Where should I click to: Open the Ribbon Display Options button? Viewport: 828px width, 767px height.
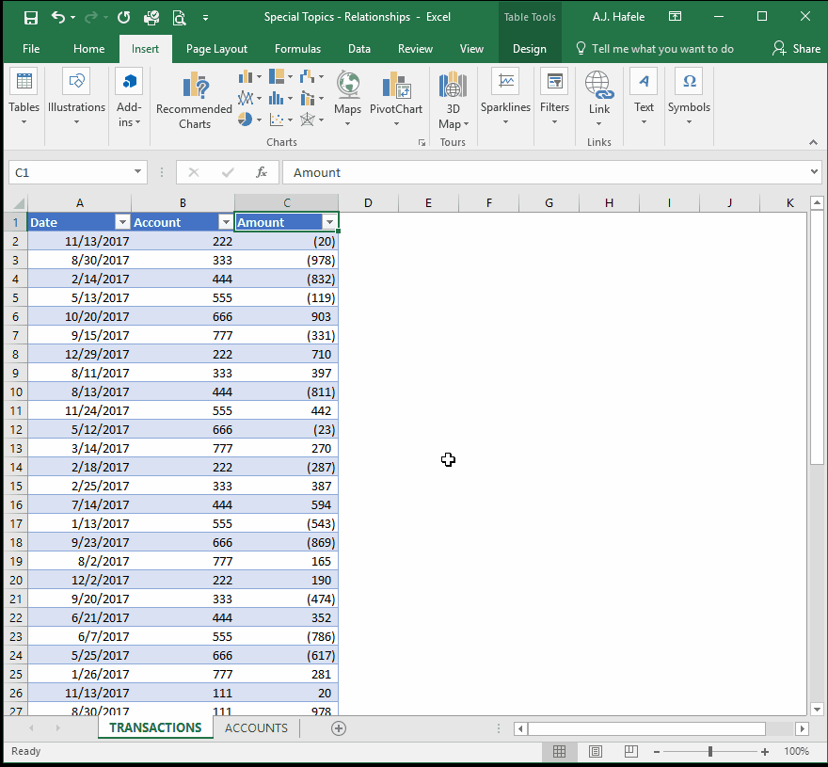pos(675,16)
